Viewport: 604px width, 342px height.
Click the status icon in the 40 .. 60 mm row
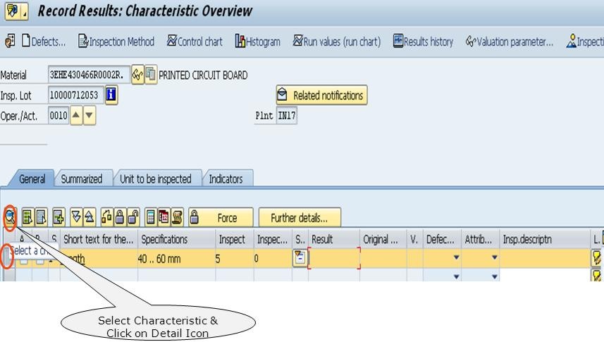tap(300, 258)
